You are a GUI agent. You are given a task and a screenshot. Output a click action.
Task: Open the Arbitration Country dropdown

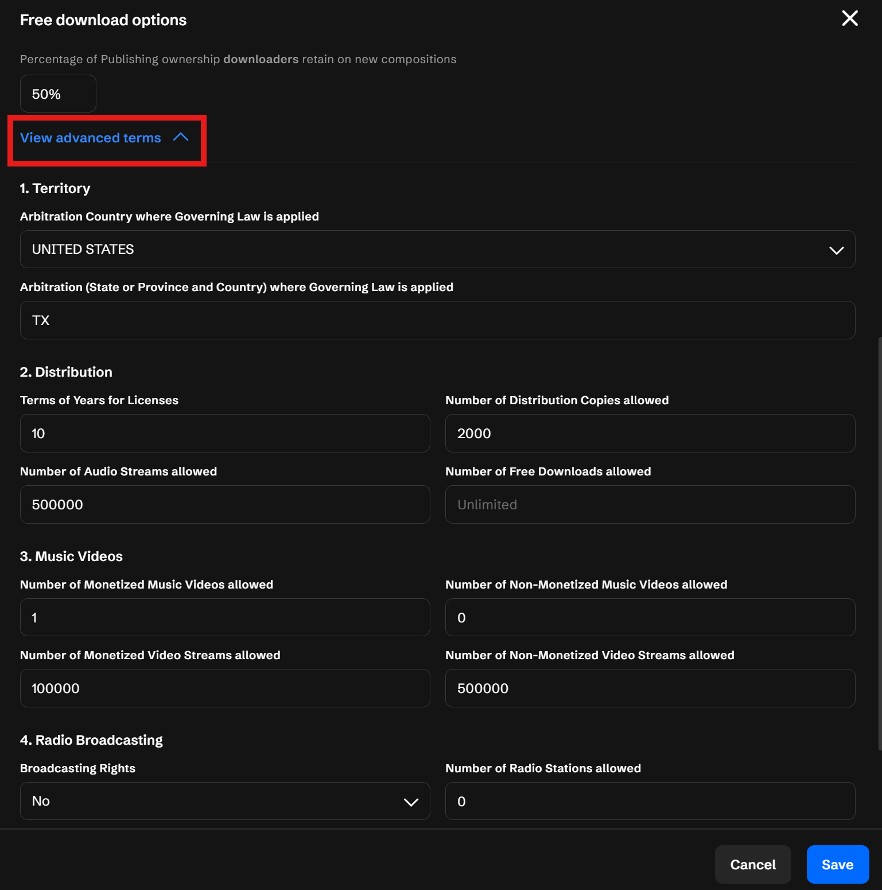pyautogui.click(x=436, y=249)
